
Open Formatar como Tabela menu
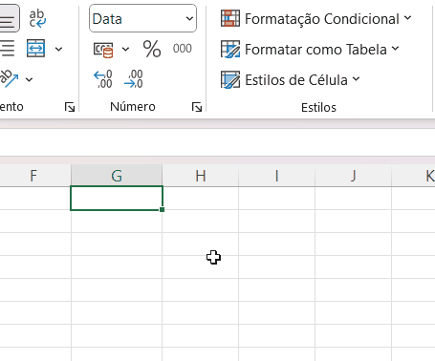coord(310,50)
